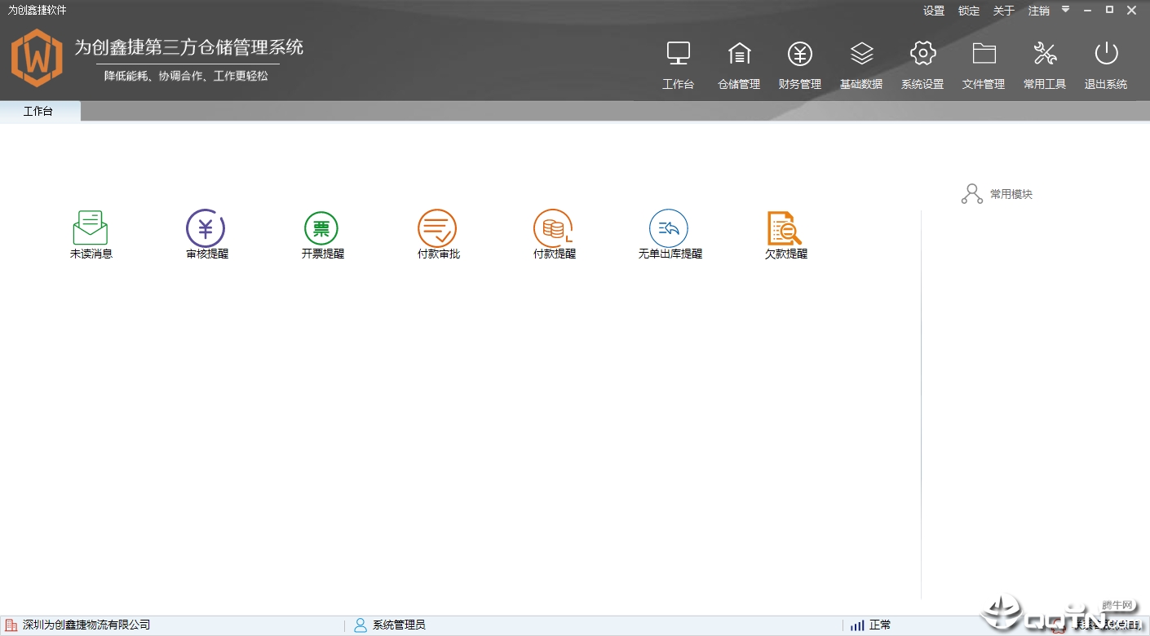Image resolution: width=1150 pixels, height=636 pixels.
Task: Open 付款审批 payment approval
Action: 438,236
